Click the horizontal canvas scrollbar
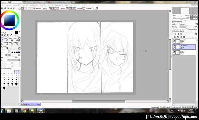 [99, 101]
